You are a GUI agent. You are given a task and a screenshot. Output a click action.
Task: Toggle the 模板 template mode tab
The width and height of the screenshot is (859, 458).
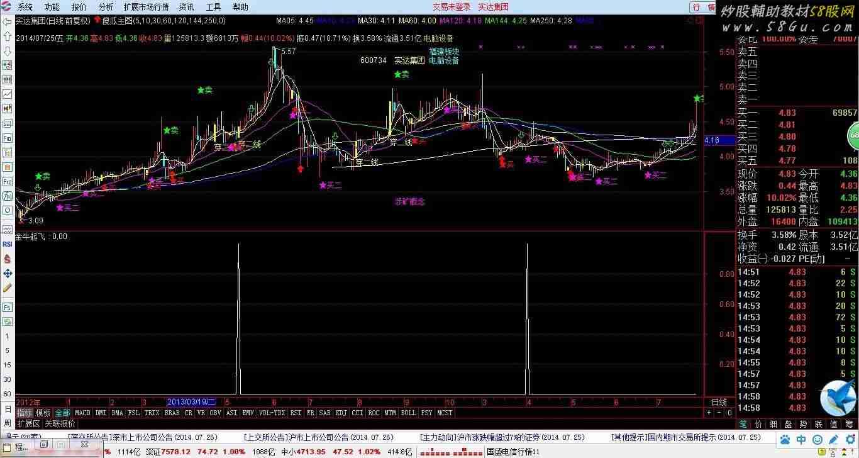coord(43,413)
